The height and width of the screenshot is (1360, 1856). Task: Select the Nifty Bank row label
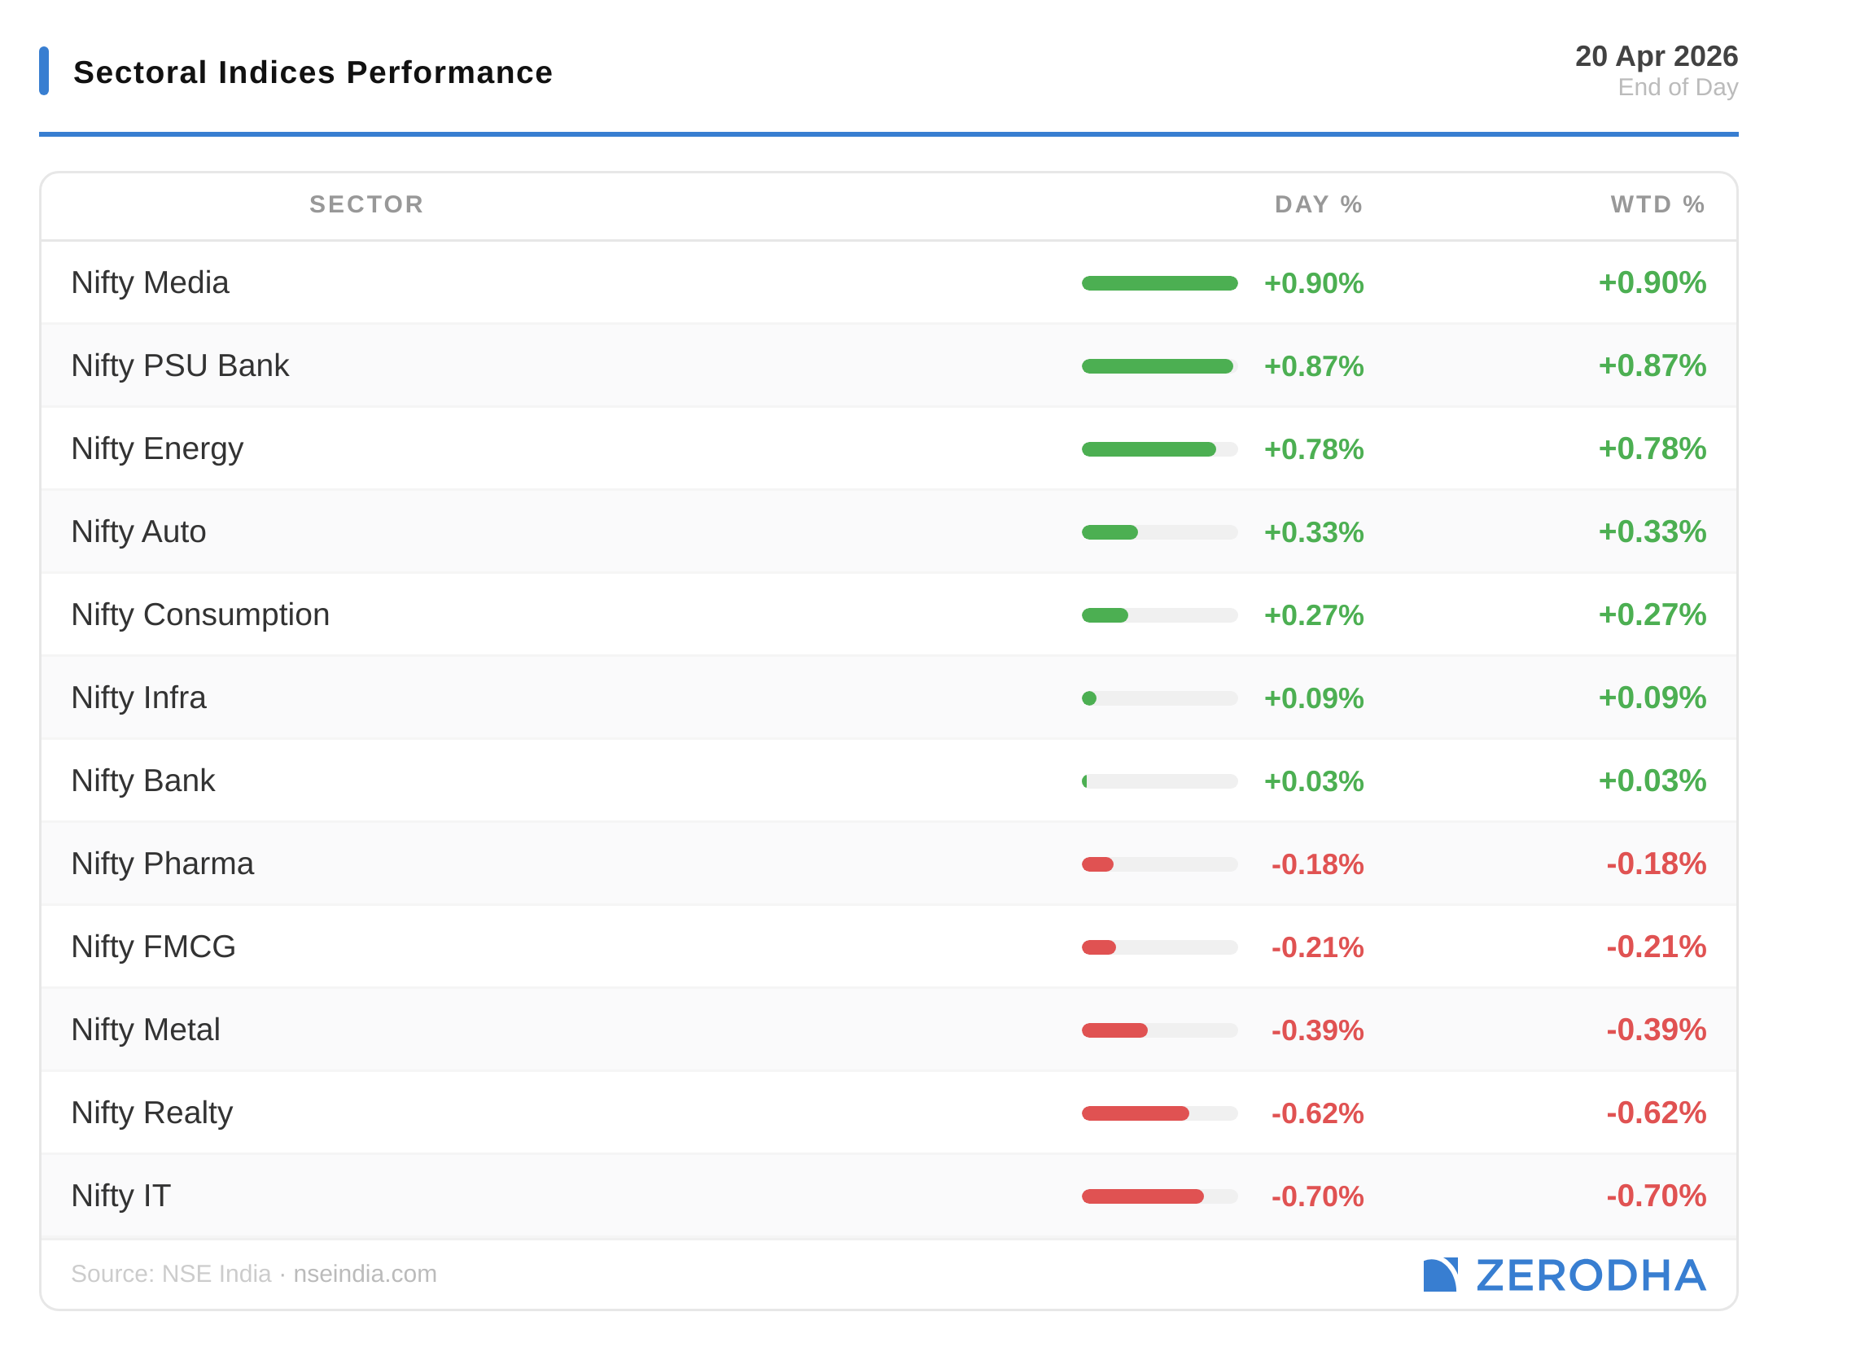click(142, 781)
